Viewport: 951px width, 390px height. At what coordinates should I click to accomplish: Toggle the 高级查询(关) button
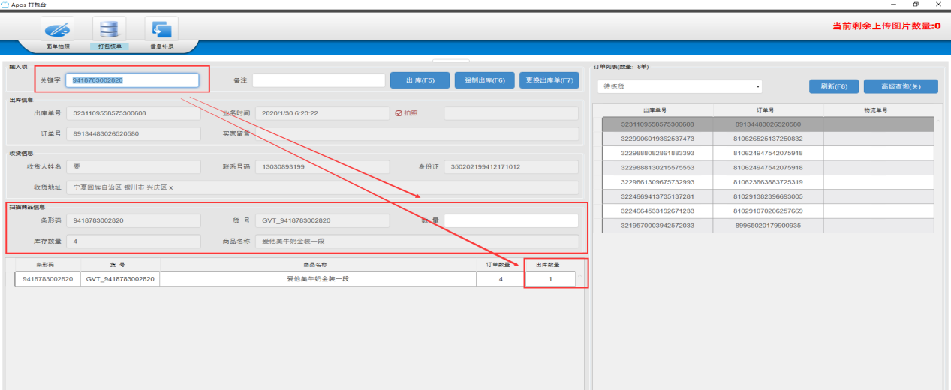tap(900, 86)
